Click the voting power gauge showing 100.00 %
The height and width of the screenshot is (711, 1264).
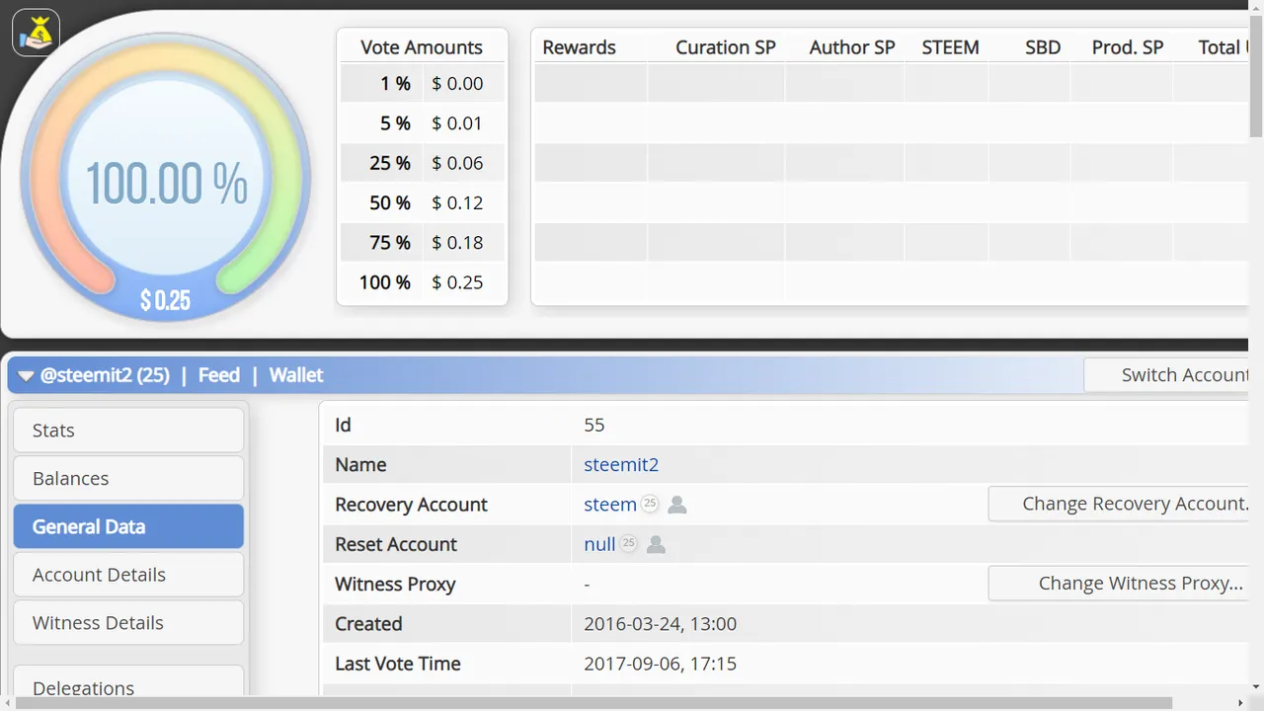pyautogui.click(x=165, y=179)
